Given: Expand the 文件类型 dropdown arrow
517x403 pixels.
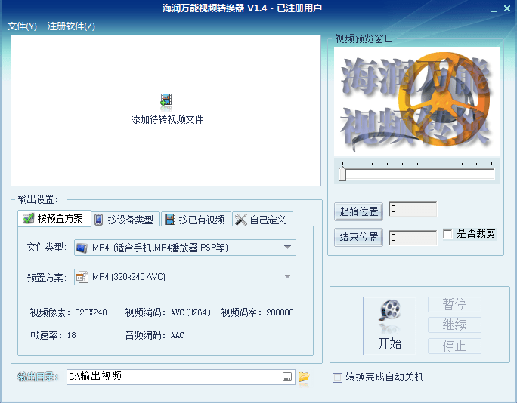Looking at the screenshot, I should point(287,247).
